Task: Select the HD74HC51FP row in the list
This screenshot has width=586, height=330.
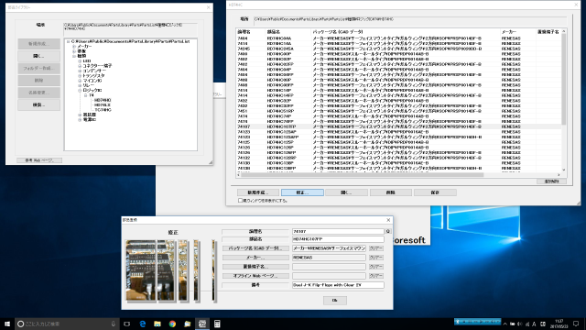Action: [399, 111]
